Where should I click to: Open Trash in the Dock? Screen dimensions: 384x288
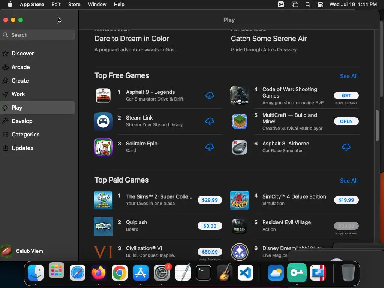tap(348, 273)
